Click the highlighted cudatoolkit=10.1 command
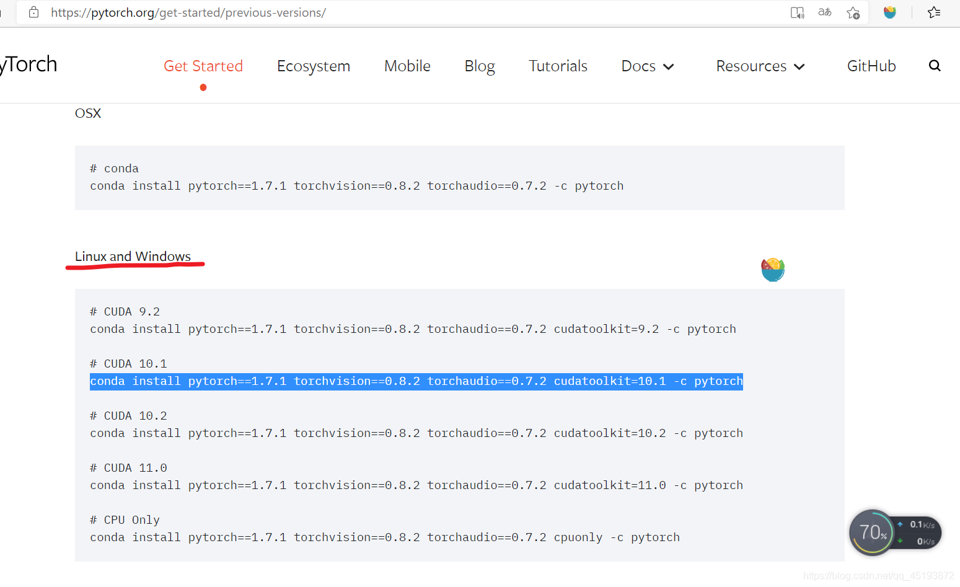This screenshot has height=587, width=960. 416,381
